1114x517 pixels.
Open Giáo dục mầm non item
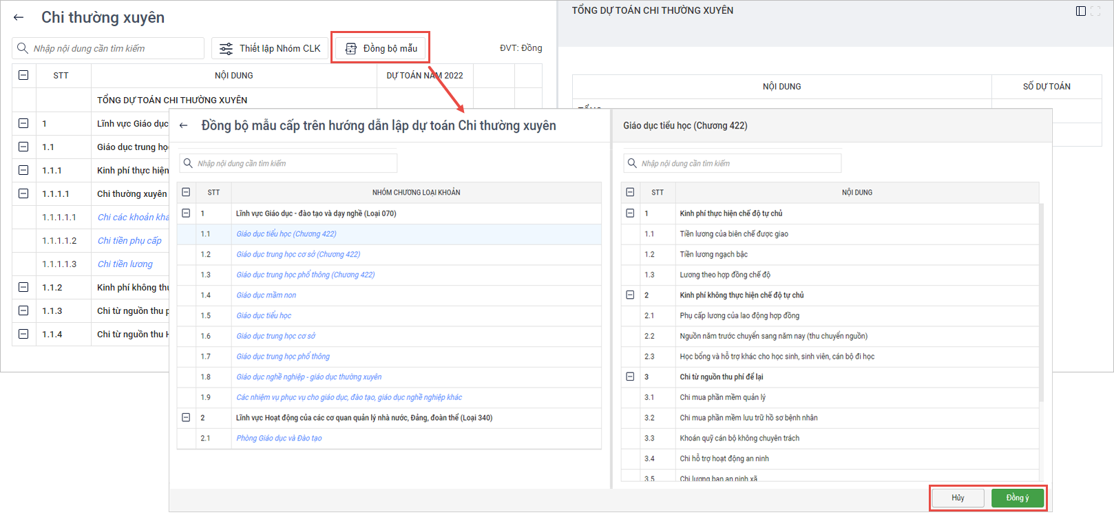(266, 295)
